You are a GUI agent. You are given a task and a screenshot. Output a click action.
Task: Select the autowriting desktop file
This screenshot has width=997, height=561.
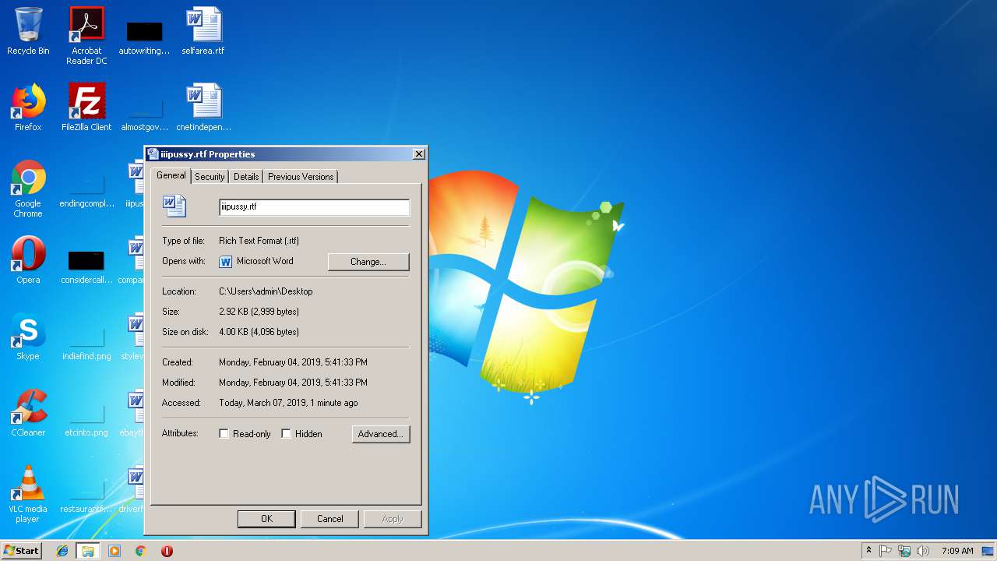click(x=144, y=36)
